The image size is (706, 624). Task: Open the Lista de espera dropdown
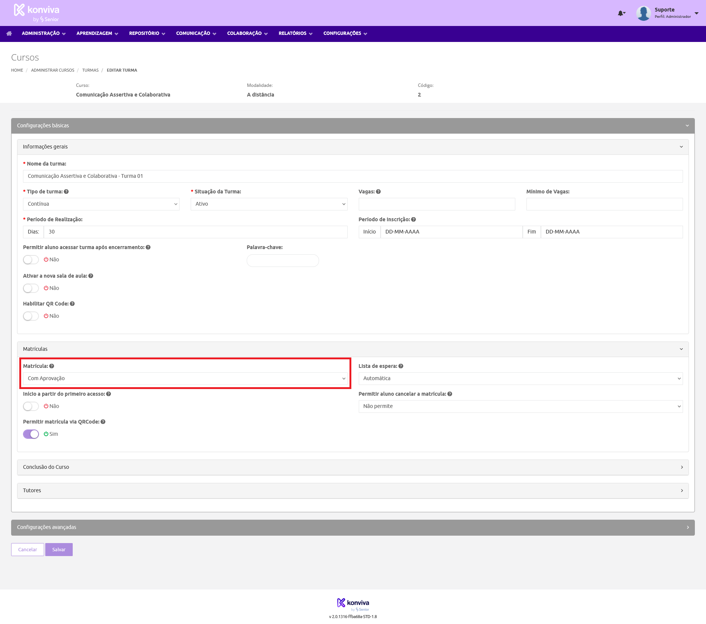pyautogui.click(x=521, y=379)
